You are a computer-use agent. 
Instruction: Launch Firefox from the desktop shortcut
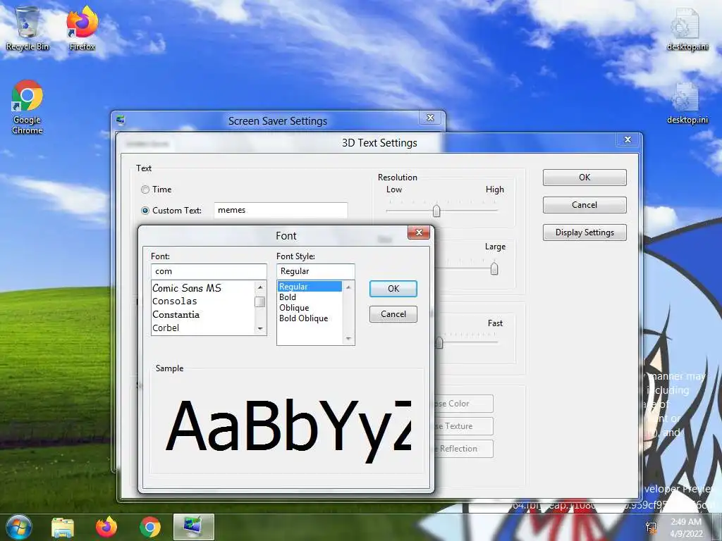point(82,28)
